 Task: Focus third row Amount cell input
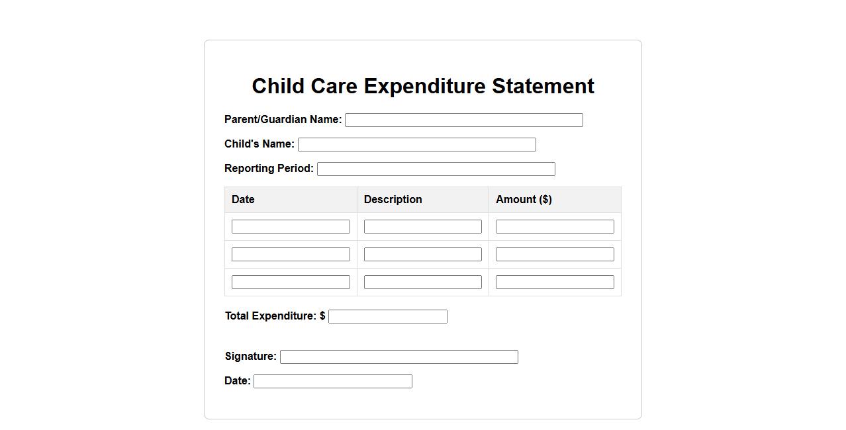pyautogui.click(x=555, y=282)
